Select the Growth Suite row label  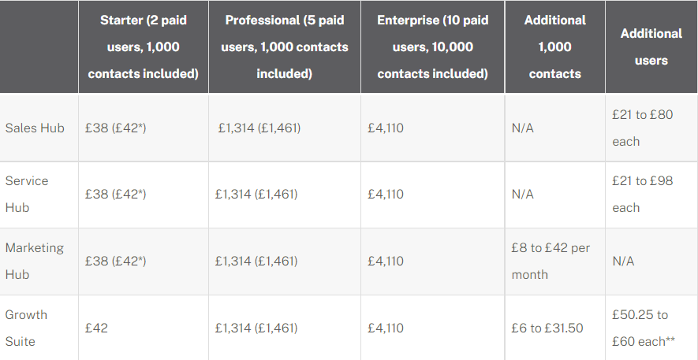pos(26,328)
